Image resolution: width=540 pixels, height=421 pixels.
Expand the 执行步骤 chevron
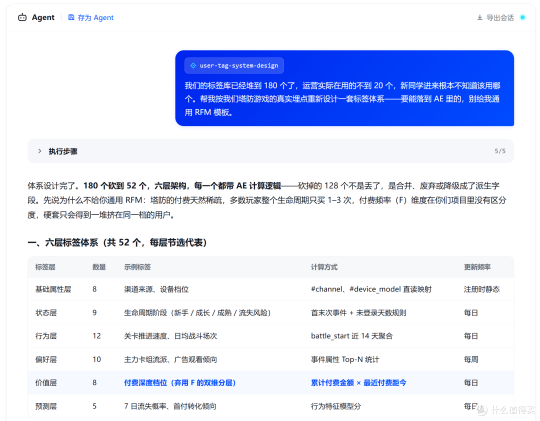[x=39, y=151]
